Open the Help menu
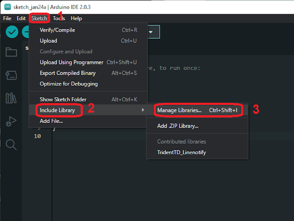Image resolution: width=294 pixels, height=221 pixels. pyautogui.click(x=76, y=18)
